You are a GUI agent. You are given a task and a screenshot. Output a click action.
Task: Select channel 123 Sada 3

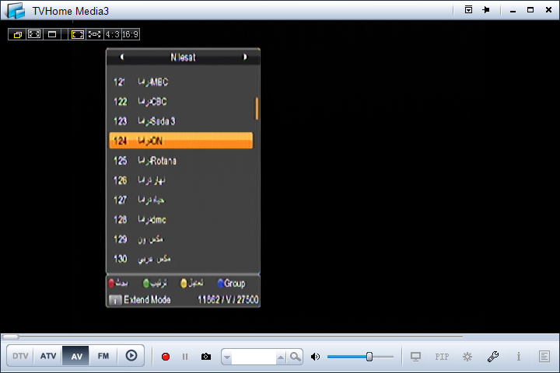click(181, 121)
